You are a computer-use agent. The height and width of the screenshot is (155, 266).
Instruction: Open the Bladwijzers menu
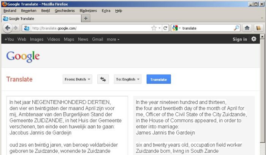coord(88,11)
